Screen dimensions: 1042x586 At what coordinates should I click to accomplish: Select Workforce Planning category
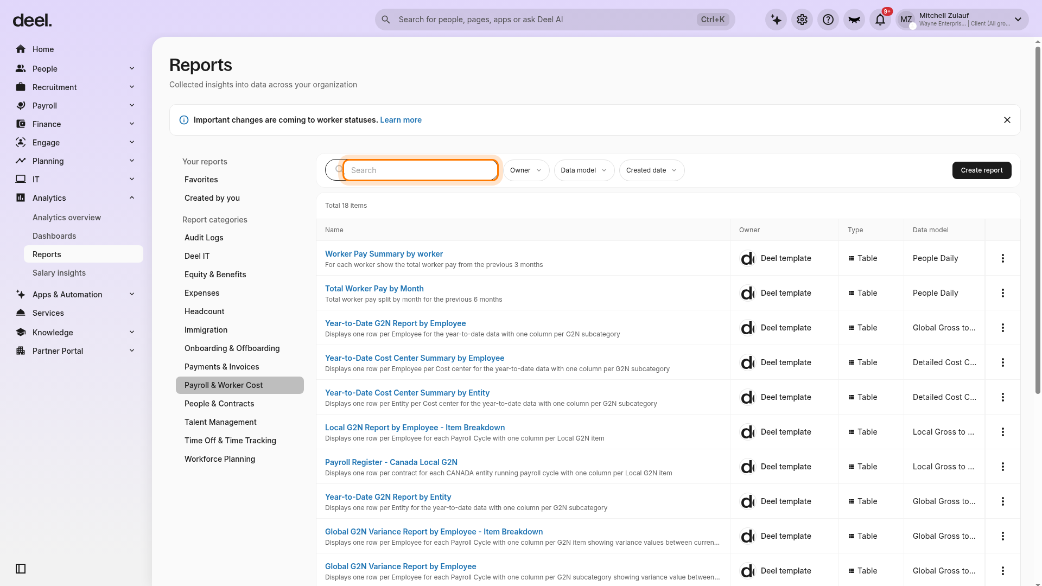pos(240,459)
